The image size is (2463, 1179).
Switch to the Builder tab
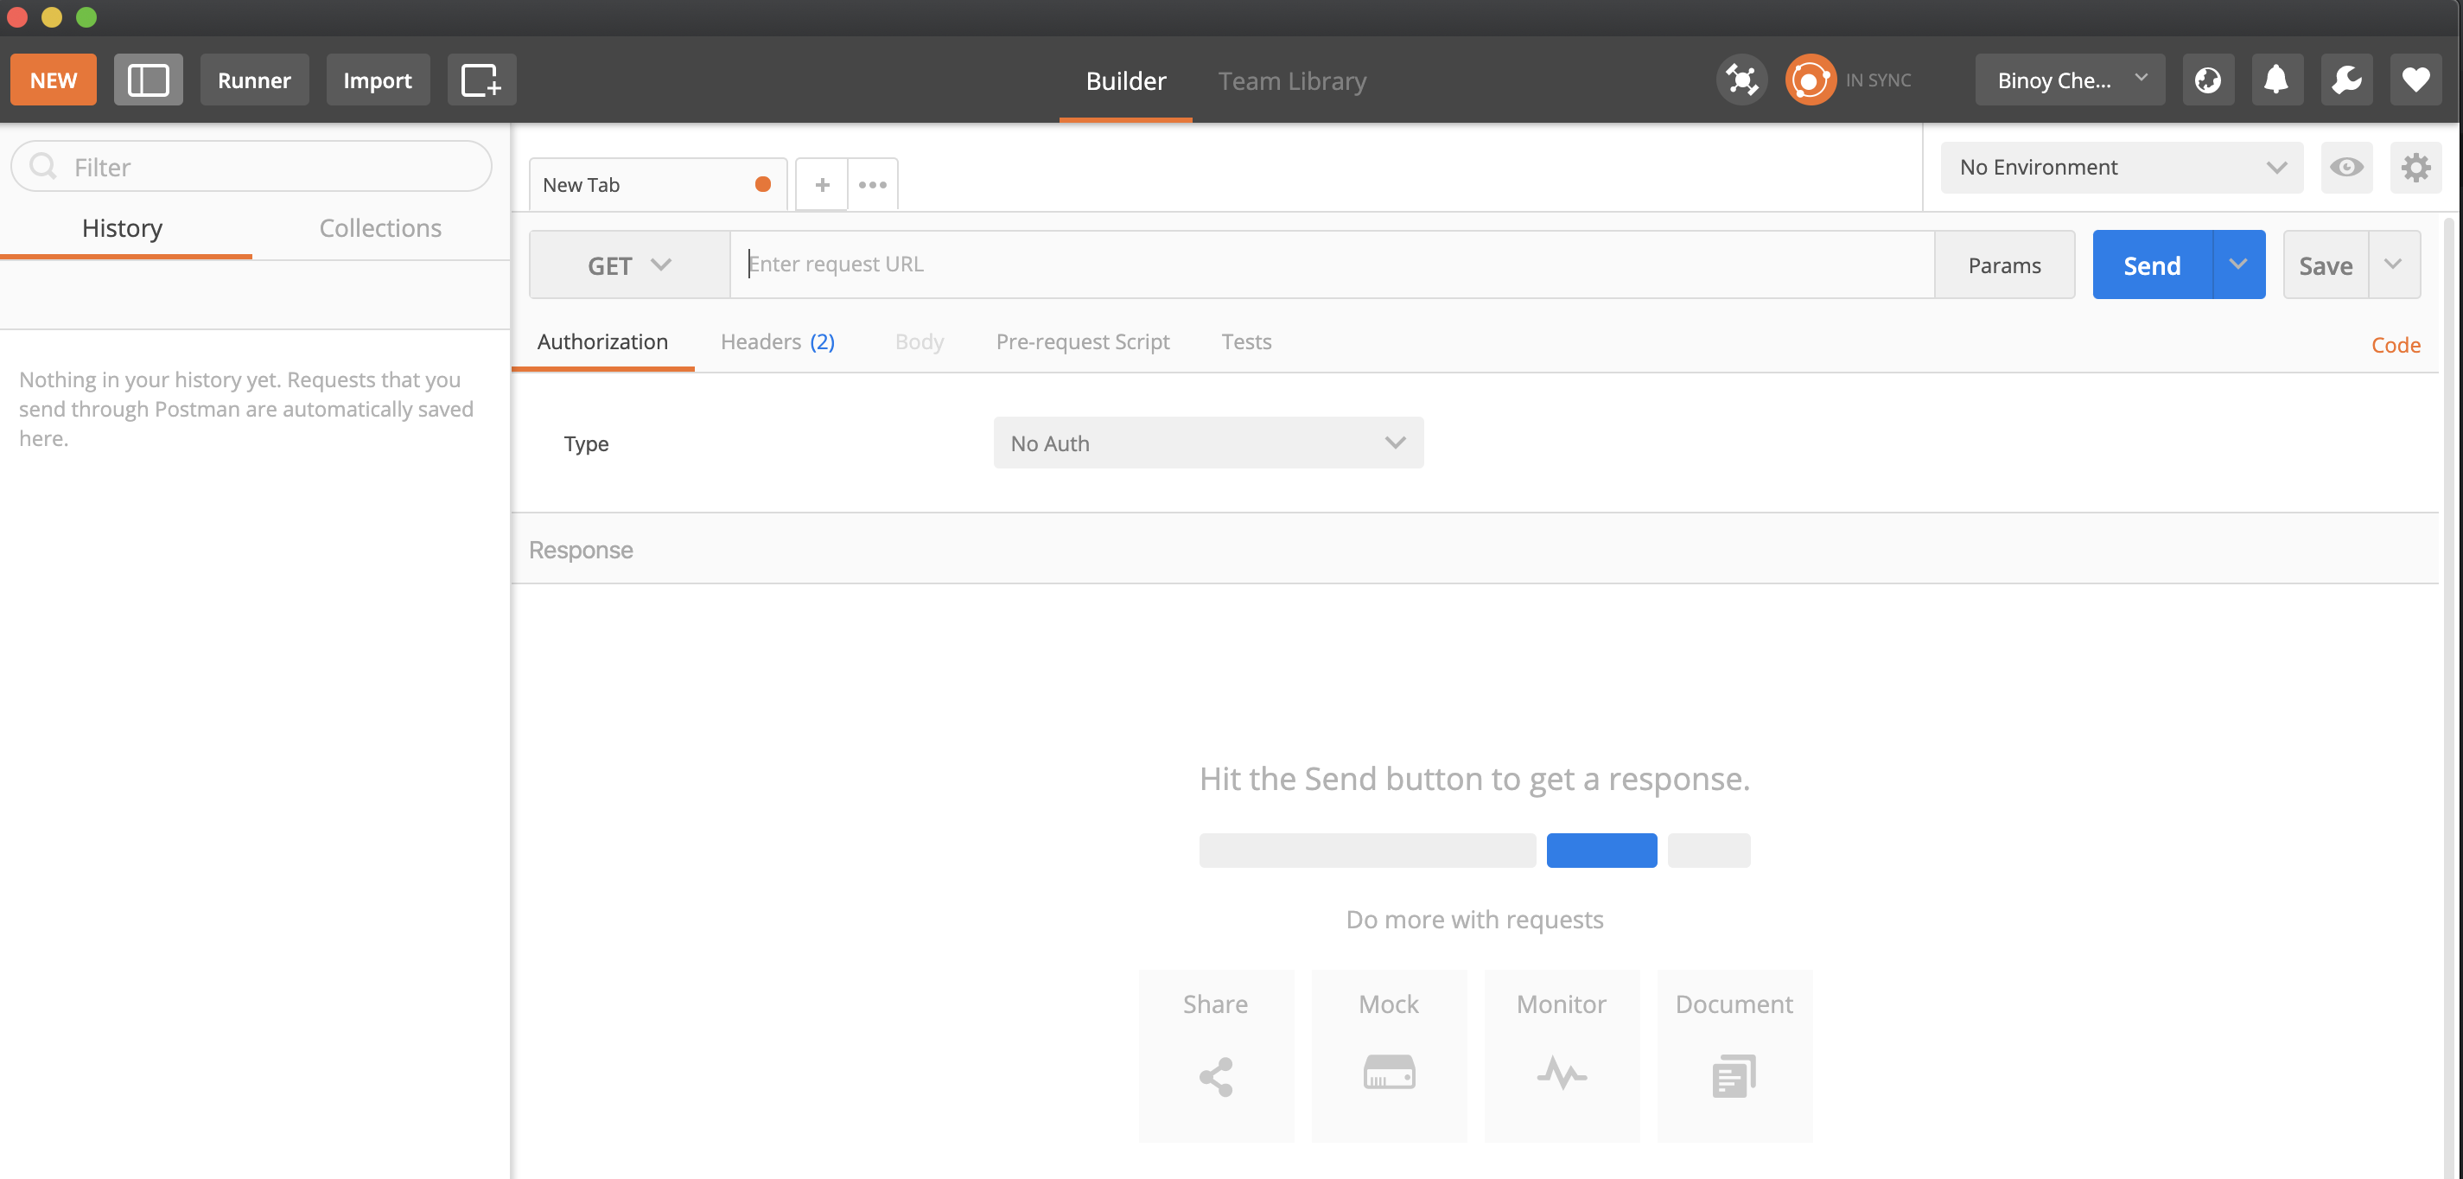tap(1125, 80)
